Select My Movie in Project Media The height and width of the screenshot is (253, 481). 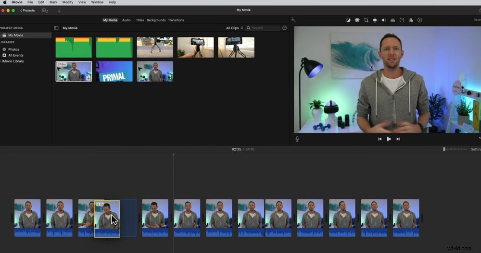click(26, 35)
